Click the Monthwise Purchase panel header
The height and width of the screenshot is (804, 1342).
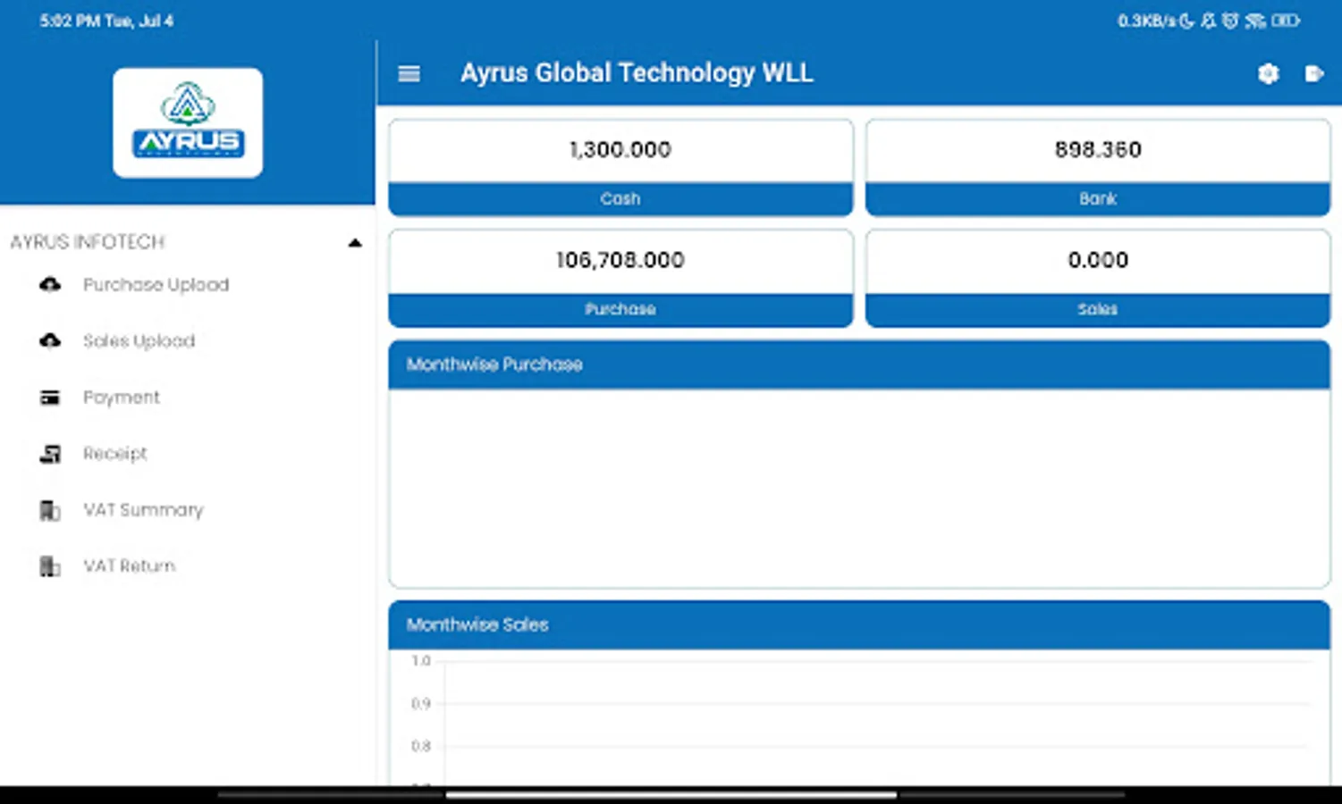click(x=859, y=364)
